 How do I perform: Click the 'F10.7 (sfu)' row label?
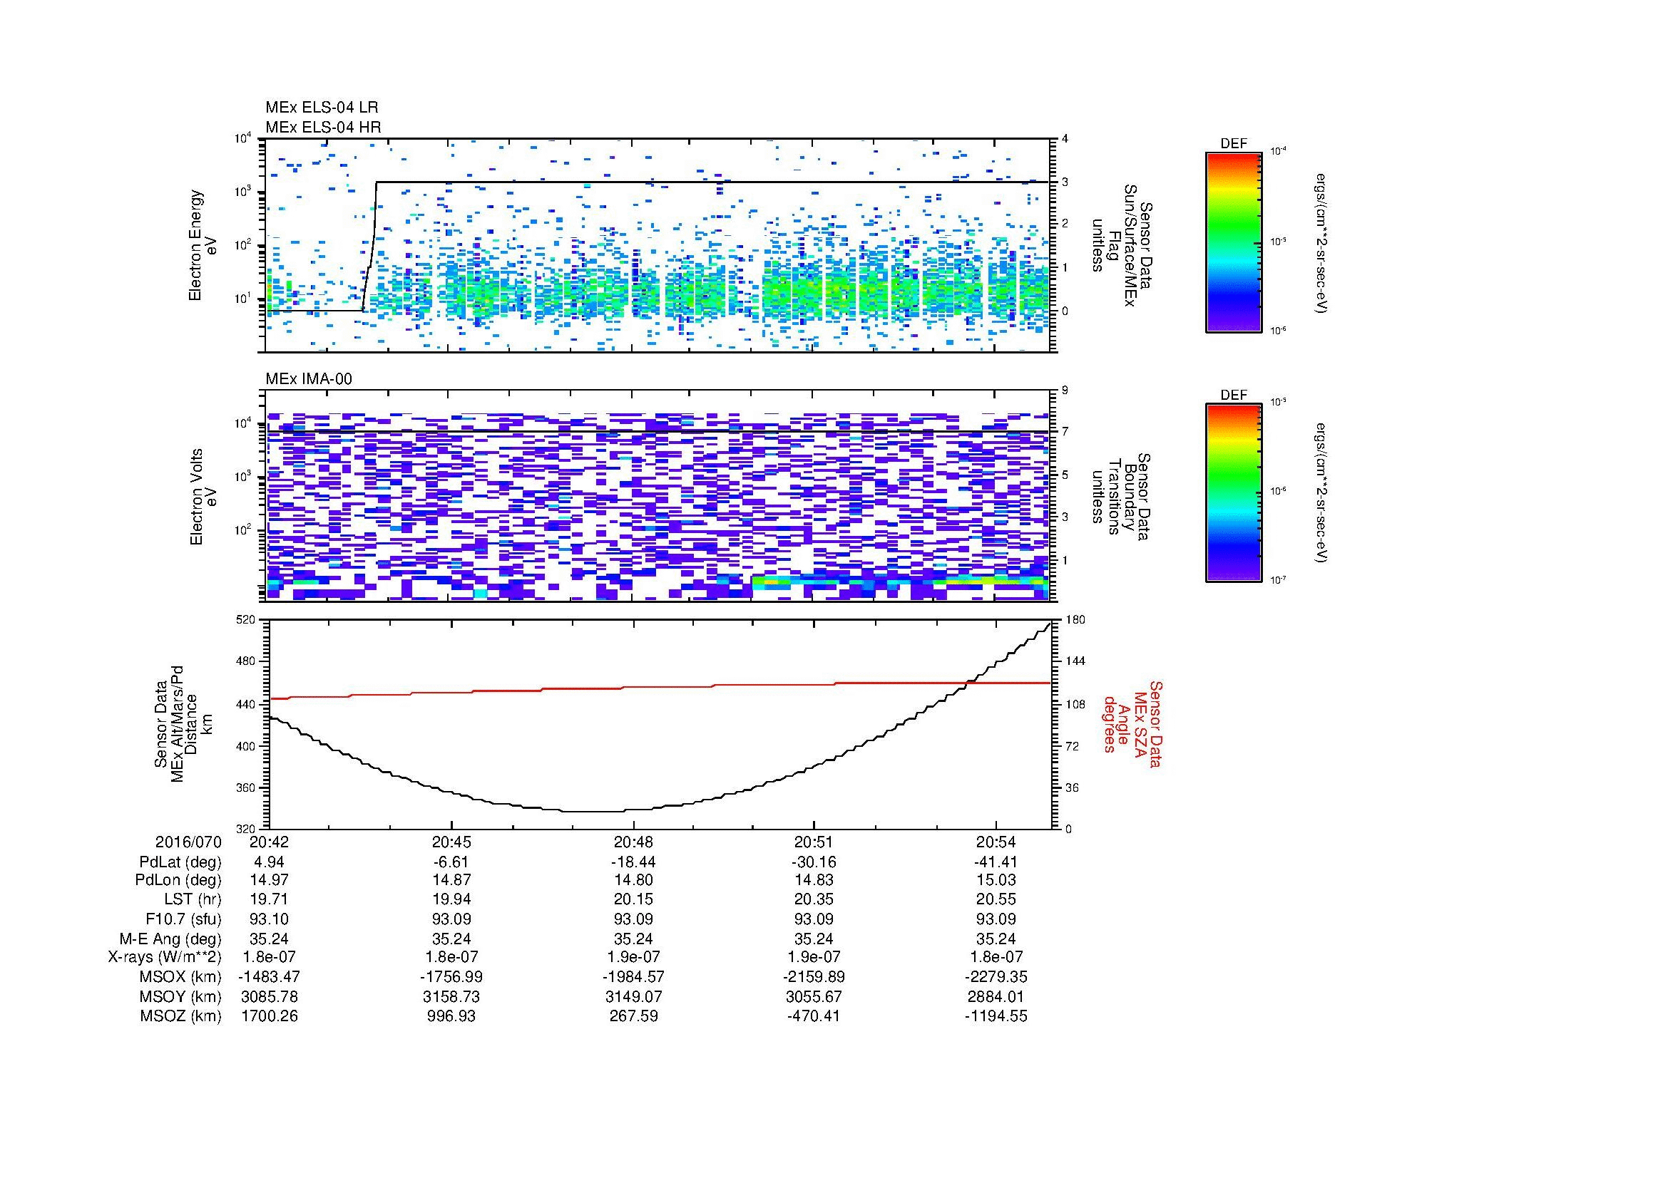coord(183,919)
